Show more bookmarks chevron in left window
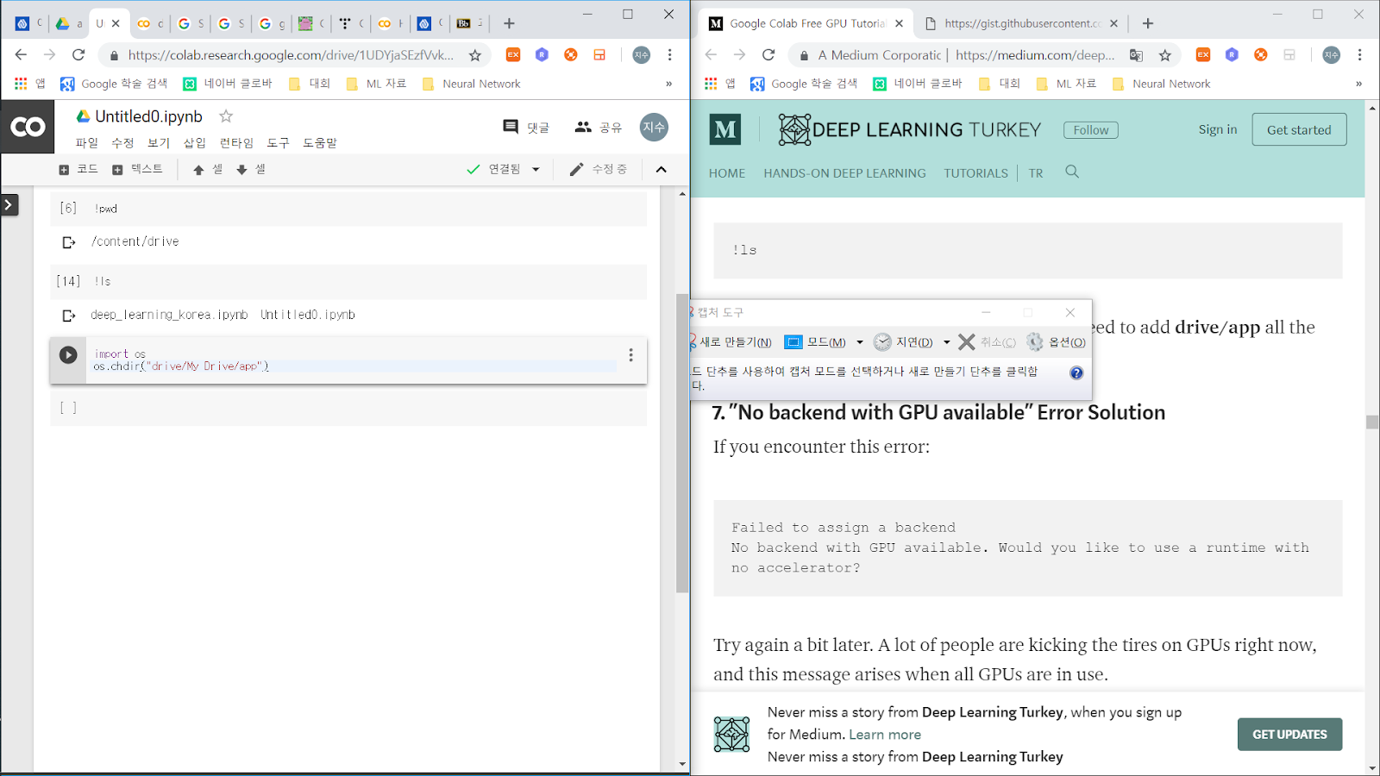This screenshot has height=776, width=1380. [x=668, y=84]
